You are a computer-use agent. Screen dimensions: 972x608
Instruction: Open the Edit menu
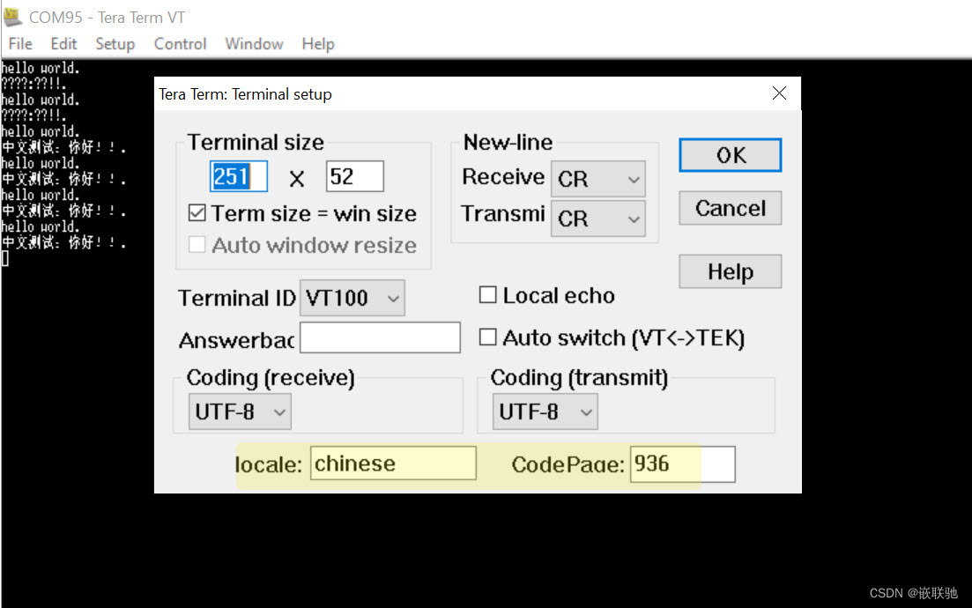(63, 44)
